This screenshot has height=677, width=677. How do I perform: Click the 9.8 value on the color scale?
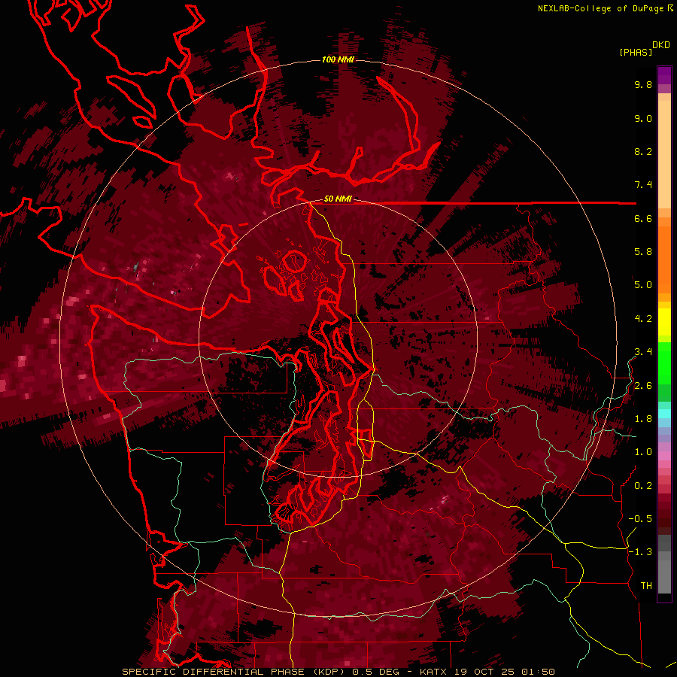643,84
